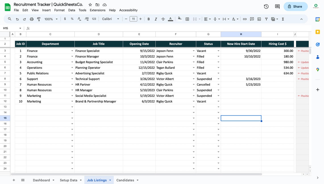Toggle strikethrough formatting
This screenshot has width=324, height=184.
tap(163, 19)
